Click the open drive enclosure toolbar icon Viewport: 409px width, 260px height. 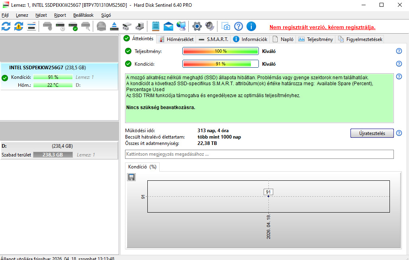127,26
